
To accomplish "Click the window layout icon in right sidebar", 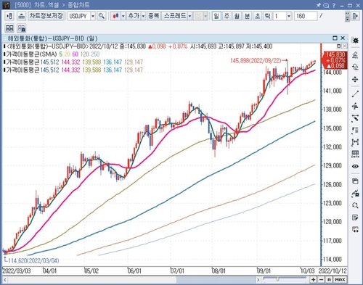I will tap(355, 181).
